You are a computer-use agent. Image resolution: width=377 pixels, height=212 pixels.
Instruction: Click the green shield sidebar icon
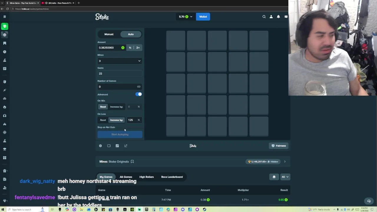tap(4, 26)
